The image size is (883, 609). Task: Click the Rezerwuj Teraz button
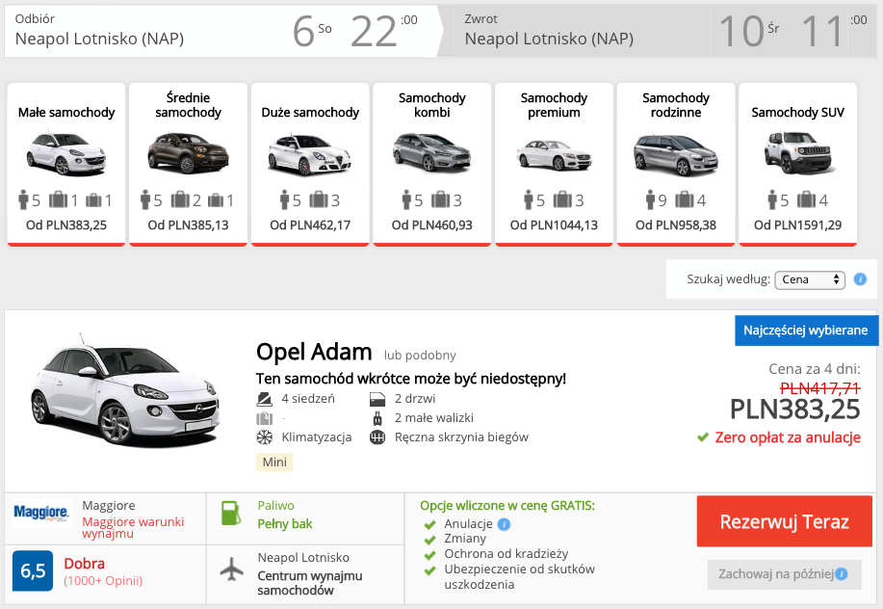(x=785, y=521)
